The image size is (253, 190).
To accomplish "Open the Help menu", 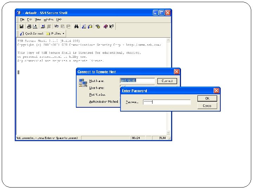I will tap(59, 20).
